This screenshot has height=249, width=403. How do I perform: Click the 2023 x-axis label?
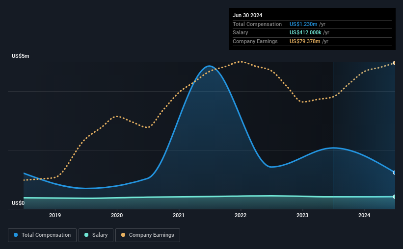[302, 215]
